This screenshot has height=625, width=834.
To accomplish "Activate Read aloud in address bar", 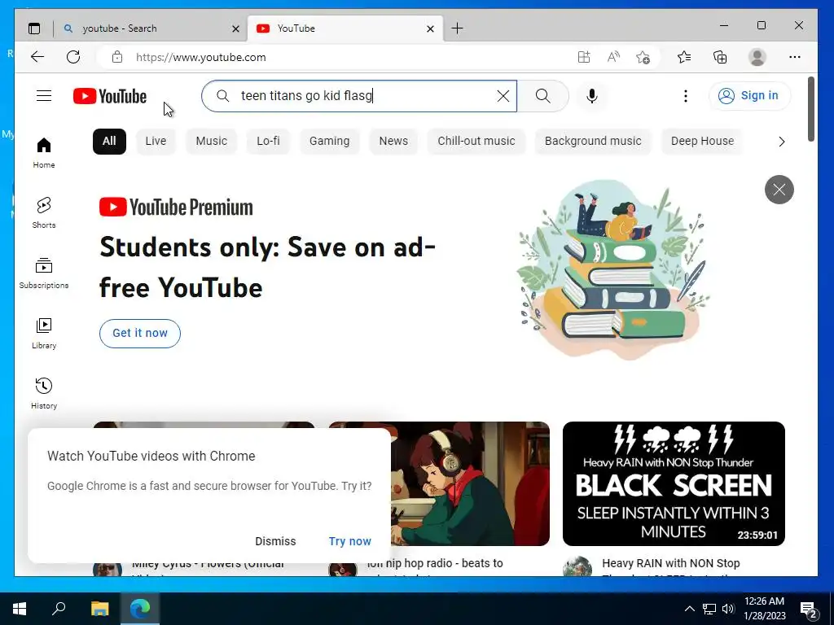I will pos(613,57).
